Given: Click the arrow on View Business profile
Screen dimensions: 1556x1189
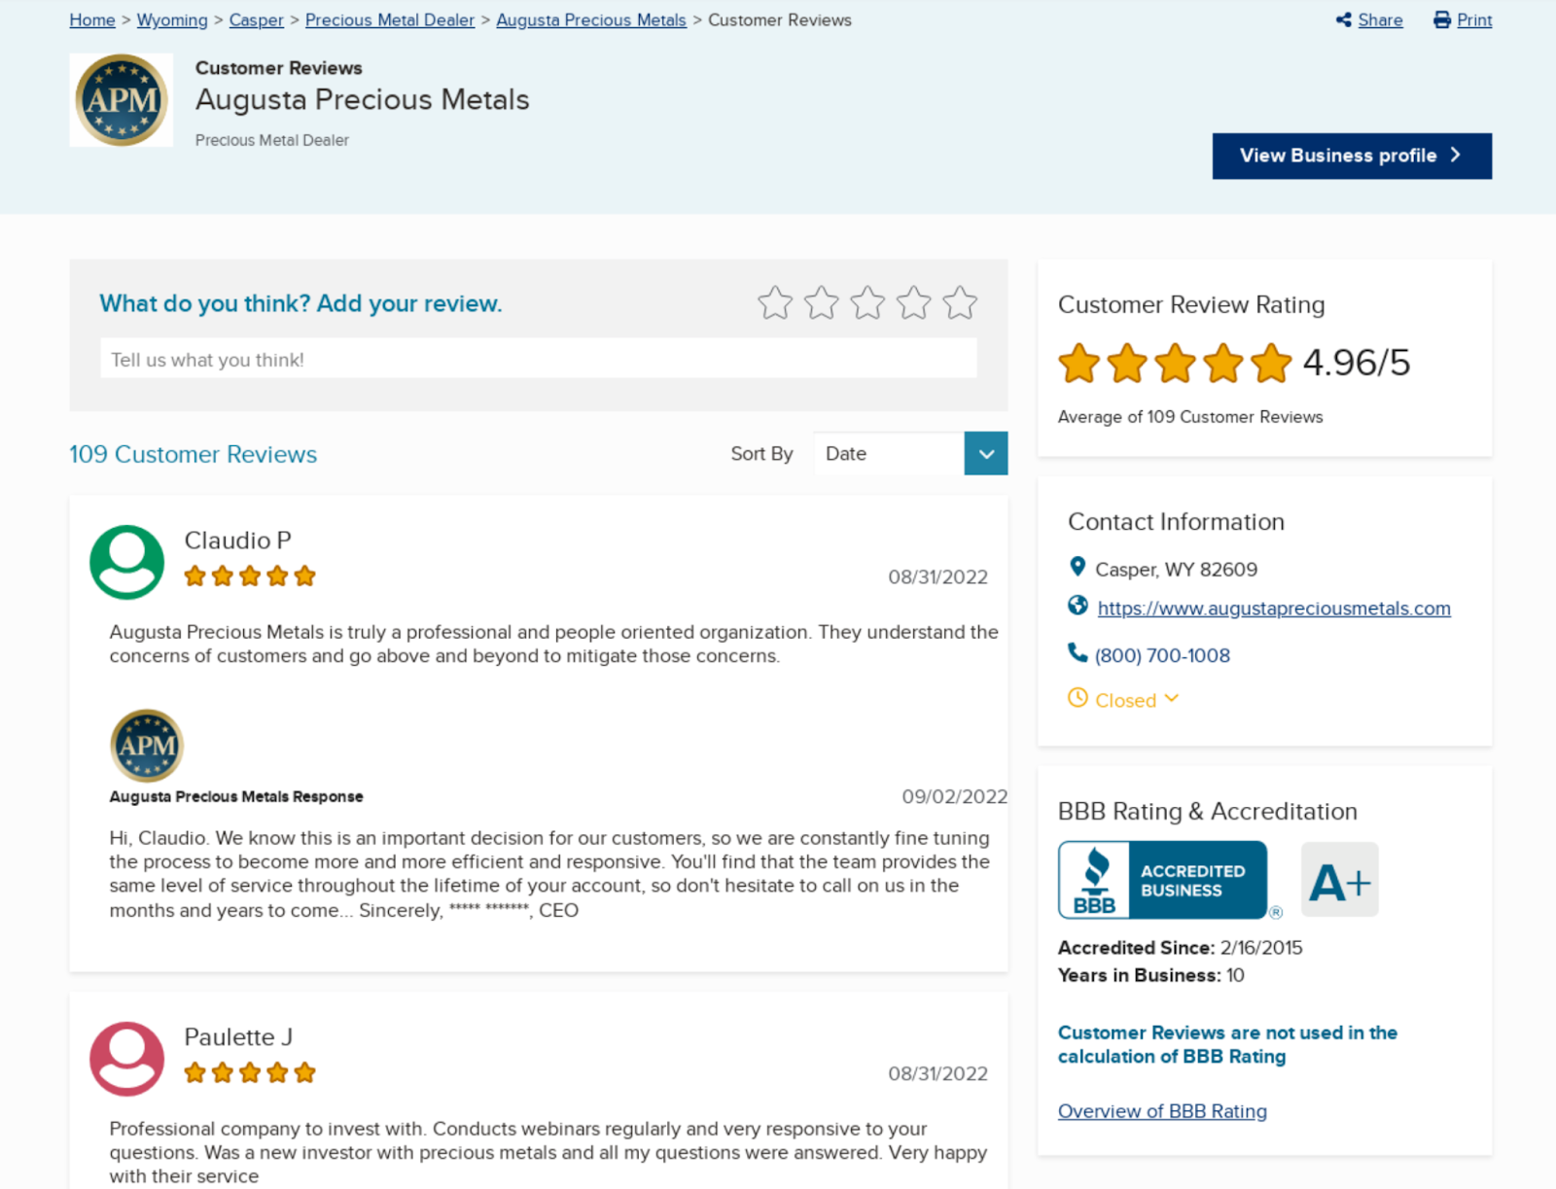Looking at the screenshot, I should (1456, 155).
